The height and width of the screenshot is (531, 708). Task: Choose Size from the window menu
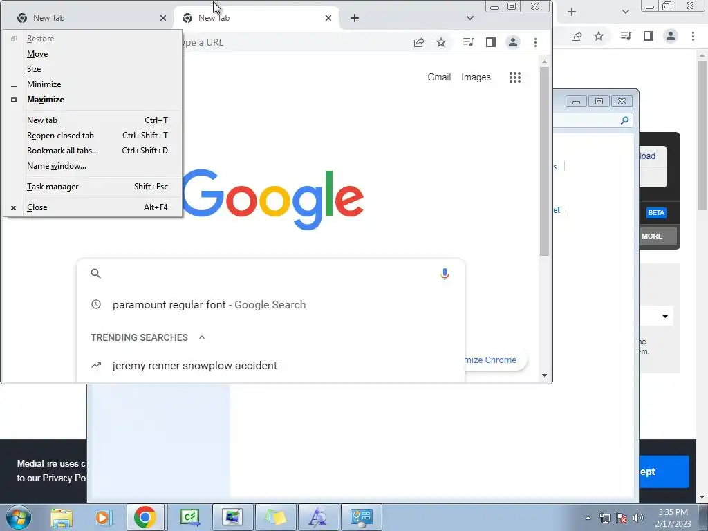[x=93, y=69]
